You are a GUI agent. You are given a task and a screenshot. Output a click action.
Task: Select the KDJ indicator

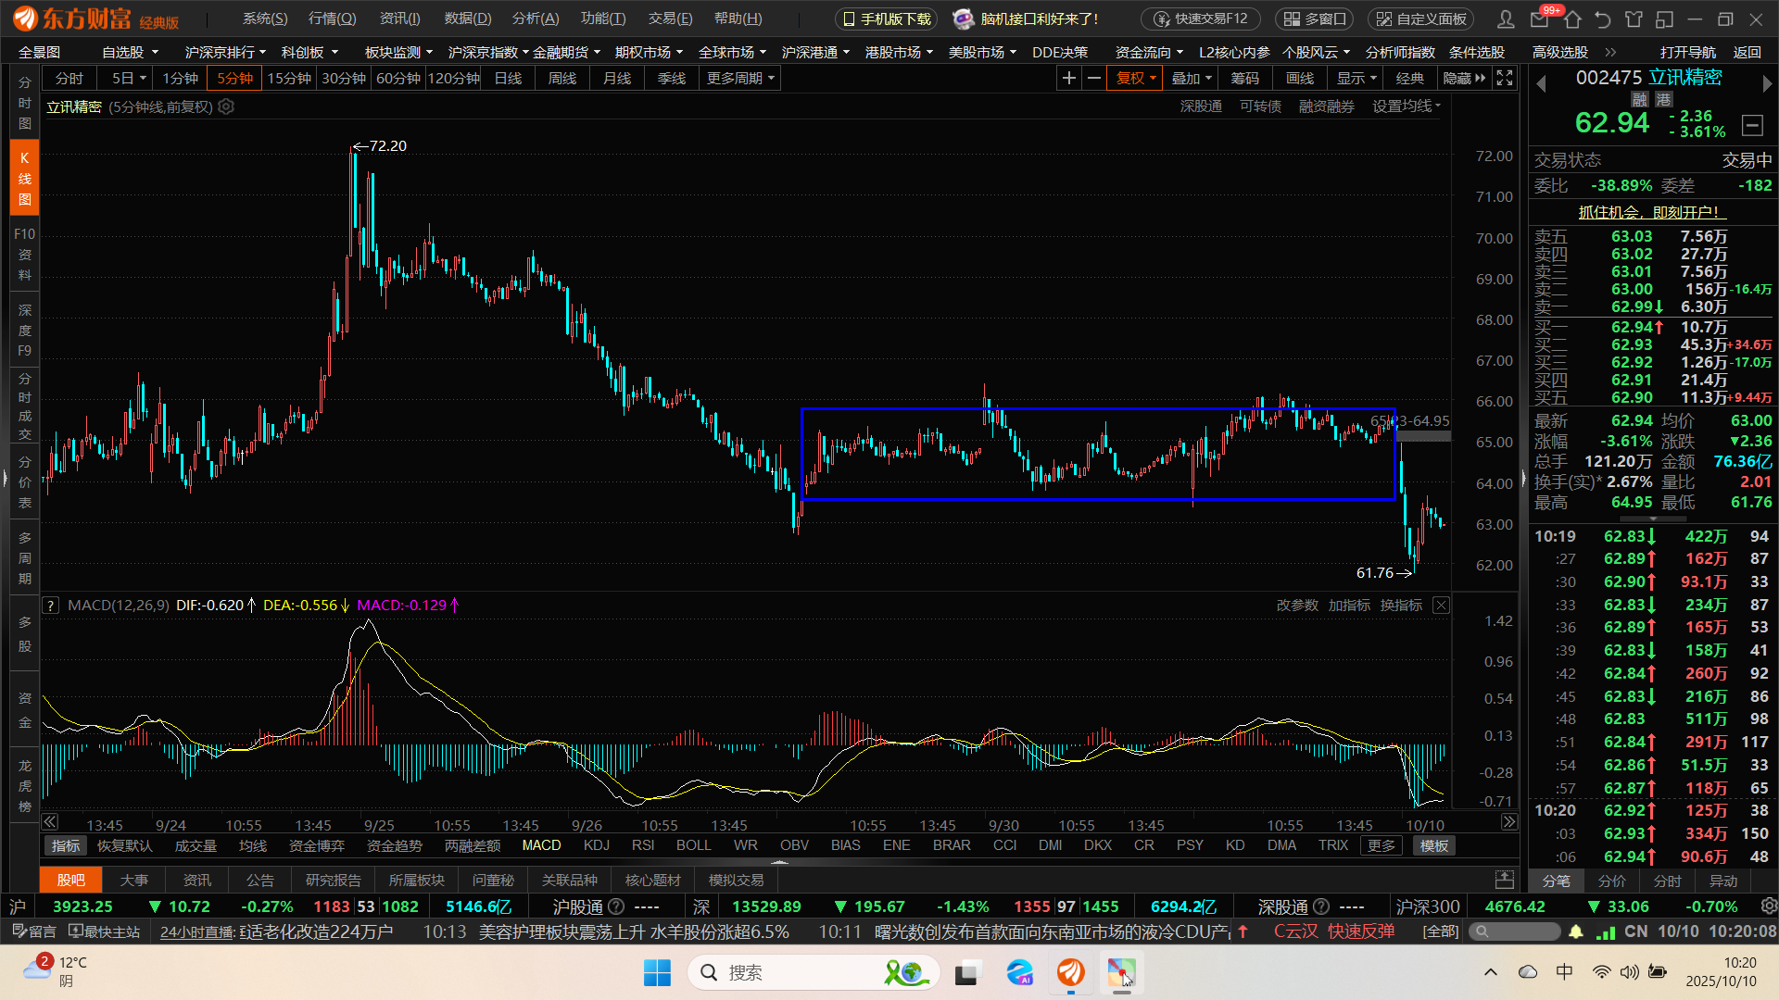pyautogui.click(x=596, y=845)
